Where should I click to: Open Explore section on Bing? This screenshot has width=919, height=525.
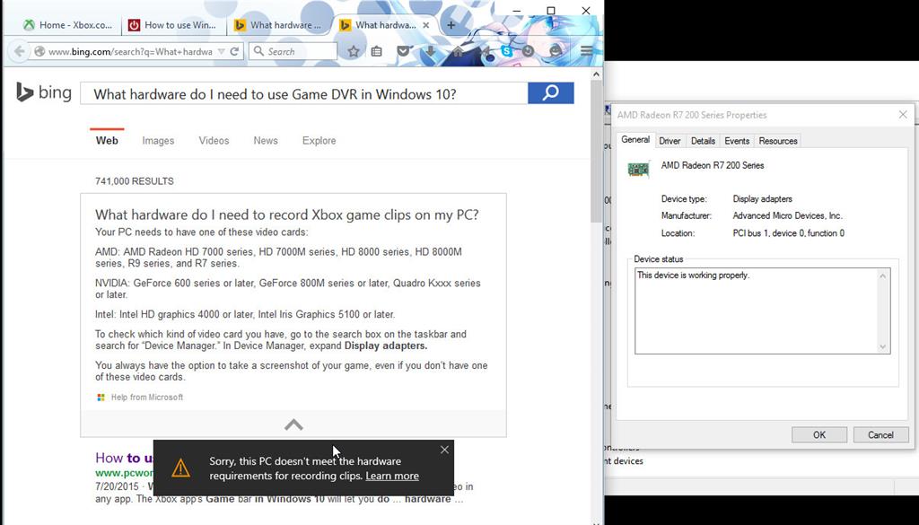319,141
